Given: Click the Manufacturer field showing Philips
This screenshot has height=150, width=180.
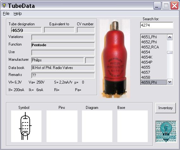Looking at the screenshot, I should pyautogui.click(x=58, y=60).
